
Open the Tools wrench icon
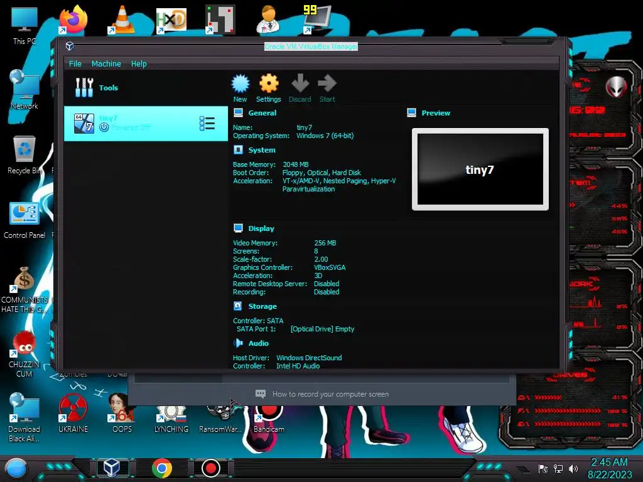coord(84,87)
